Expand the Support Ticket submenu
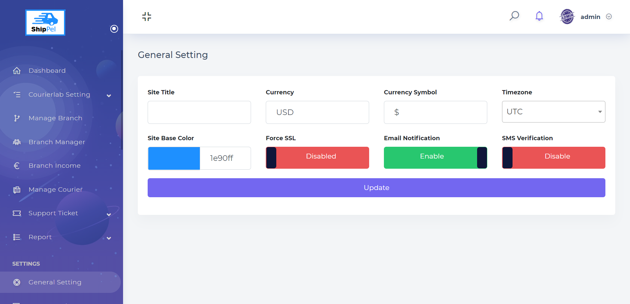 [x=109, y=214]
